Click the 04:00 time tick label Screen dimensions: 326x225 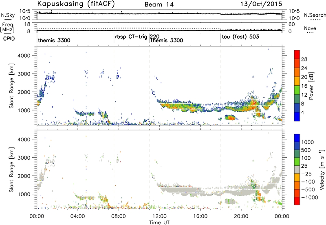pyautogui.click(x=78, y=216)
